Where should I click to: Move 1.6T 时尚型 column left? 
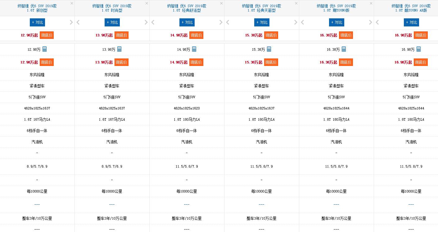pyautogui.click(x=78, y=22)
